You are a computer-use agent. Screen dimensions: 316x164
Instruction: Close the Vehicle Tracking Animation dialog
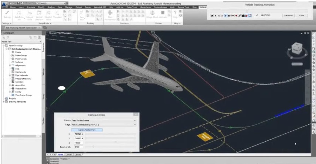[302, 16]
